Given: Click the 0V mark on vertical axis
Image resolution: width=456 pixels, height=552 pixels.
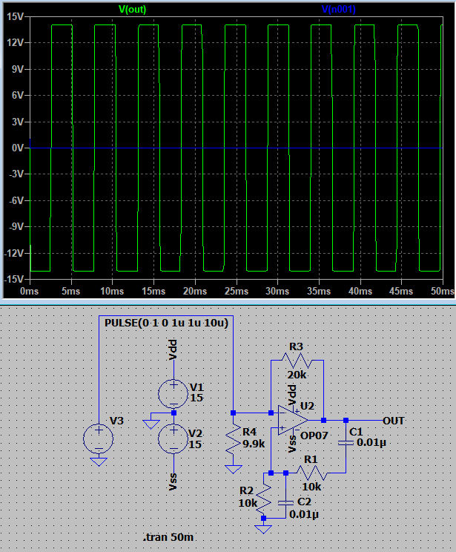Looking at the screenshot, I should point(15,148).
